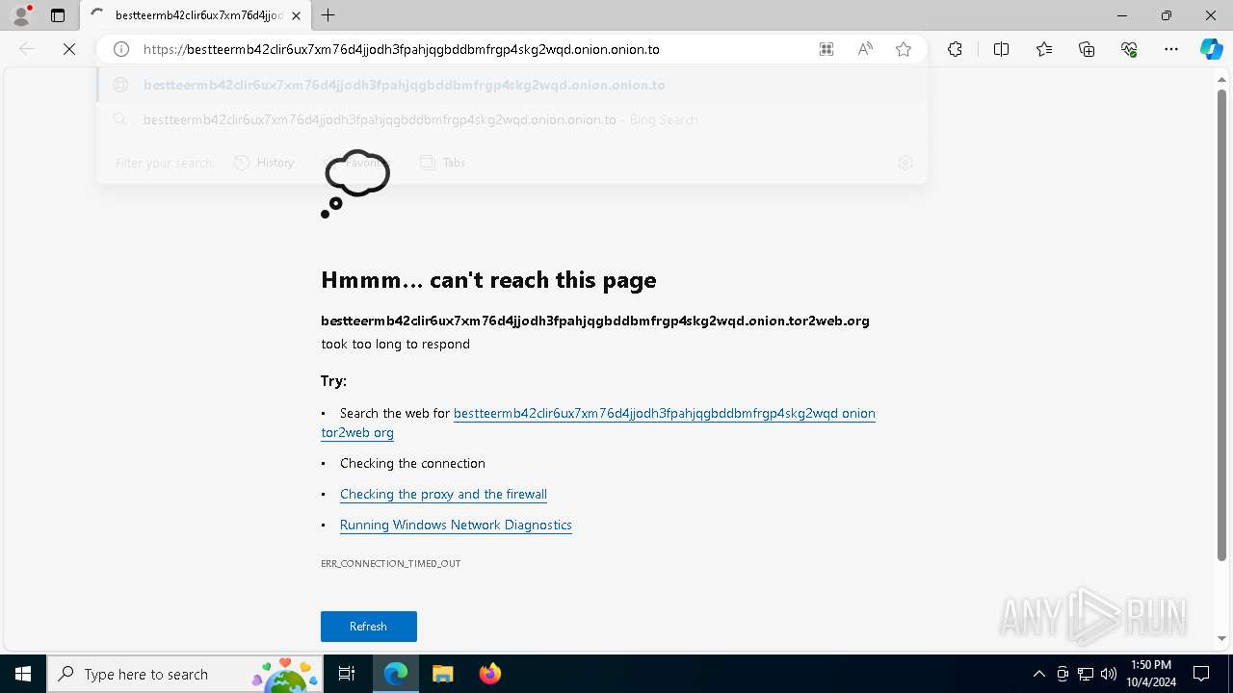Select ERR_CONNECTION_TIMED_OUT error text
The width and height of the screenshot is (1233, 693).
[391, 563]
